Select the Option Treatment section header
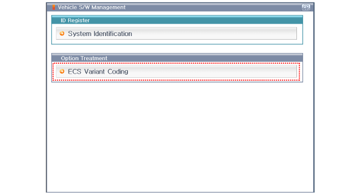 pos(177,58)
